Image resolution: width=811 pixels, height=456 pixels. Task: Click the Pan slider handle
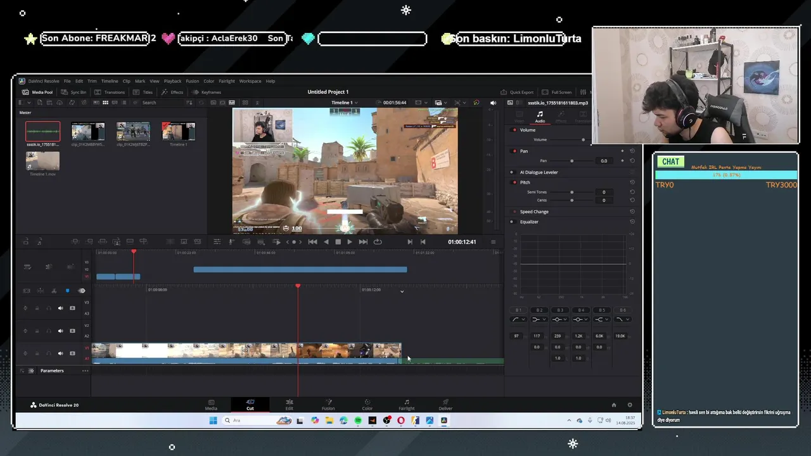[572, 161]
